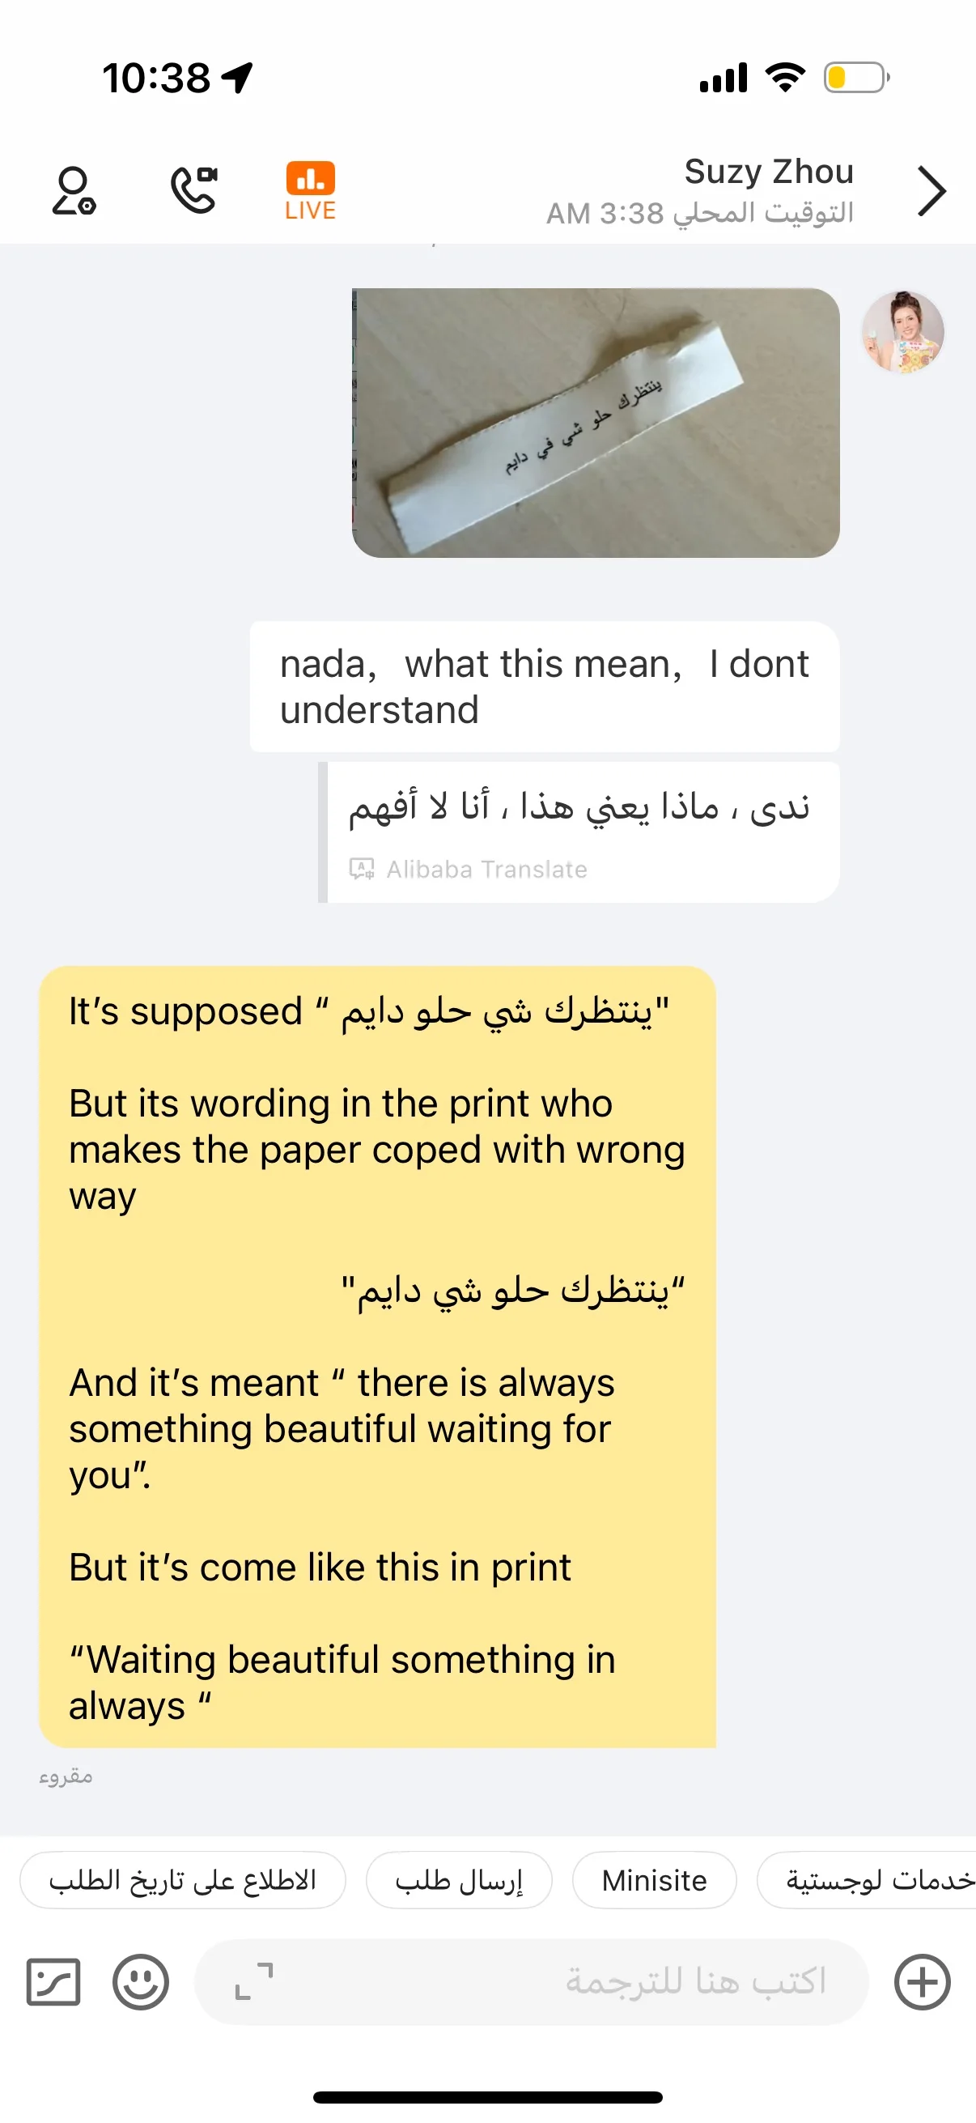
Task: Open الاطلاع على تاريخ الطلب chip
Action: point(183,1881)
